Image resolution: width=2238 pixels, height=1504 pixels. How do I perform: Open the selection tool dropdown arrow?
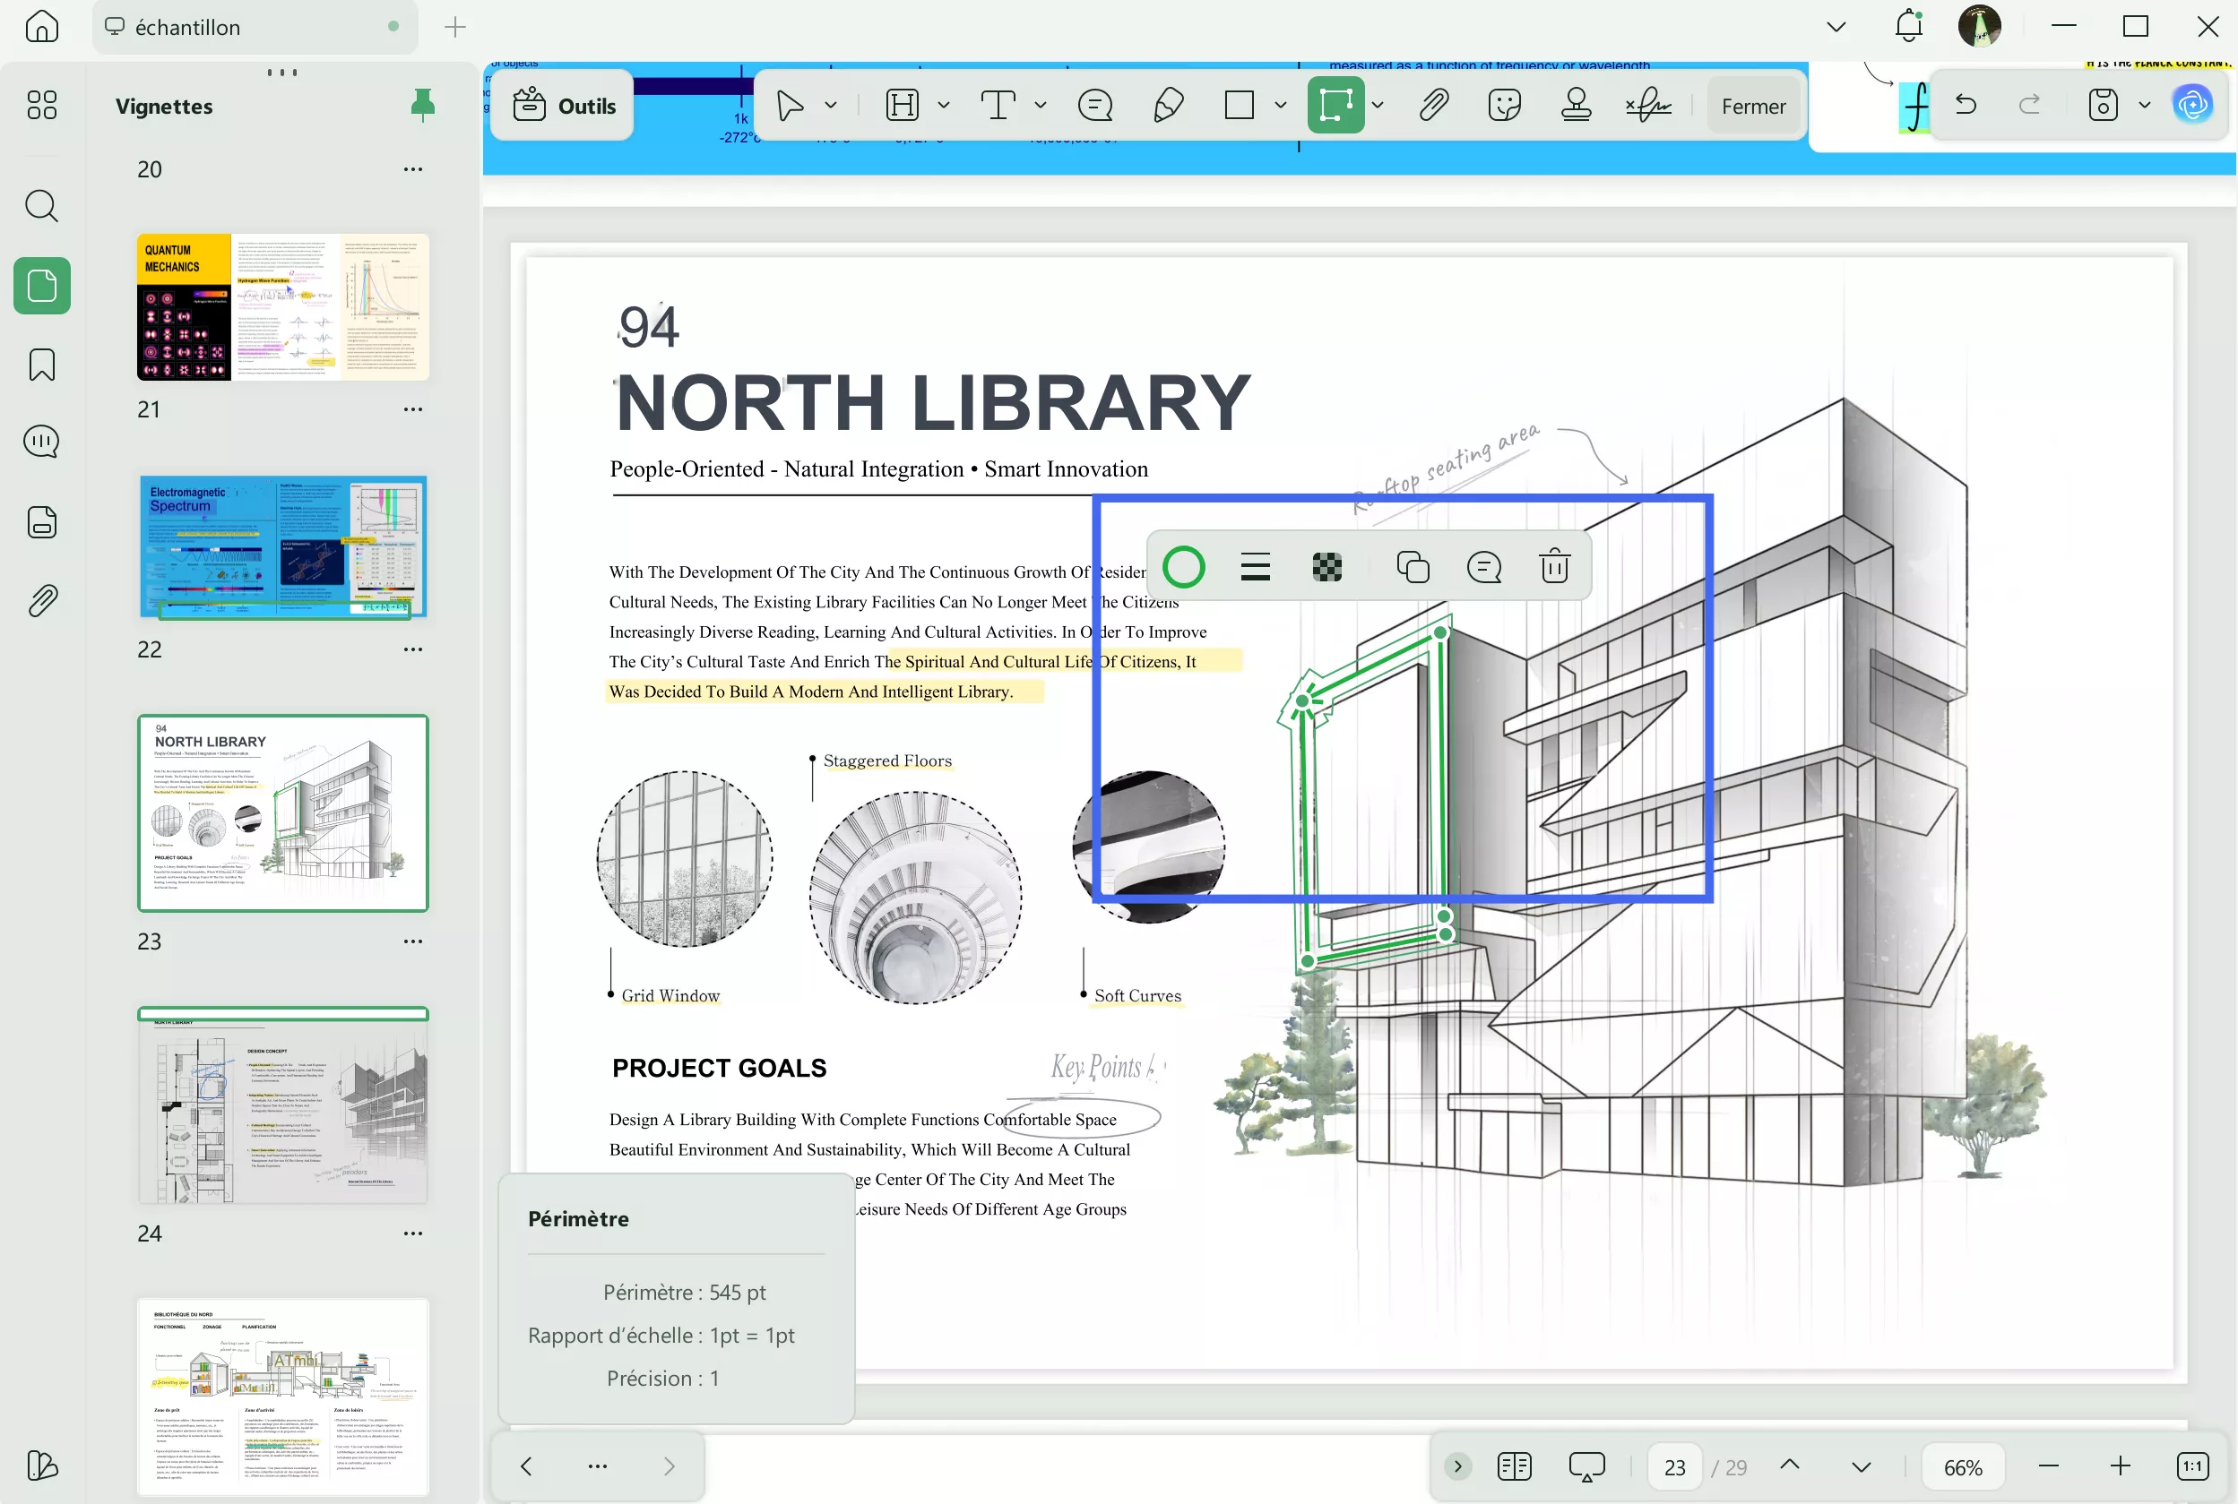829,105
